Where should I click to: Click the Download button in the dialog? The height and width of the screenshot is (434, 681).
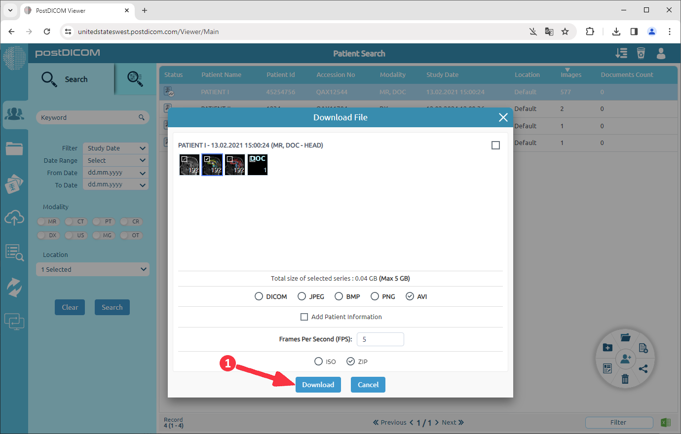[x=318, y=385]
